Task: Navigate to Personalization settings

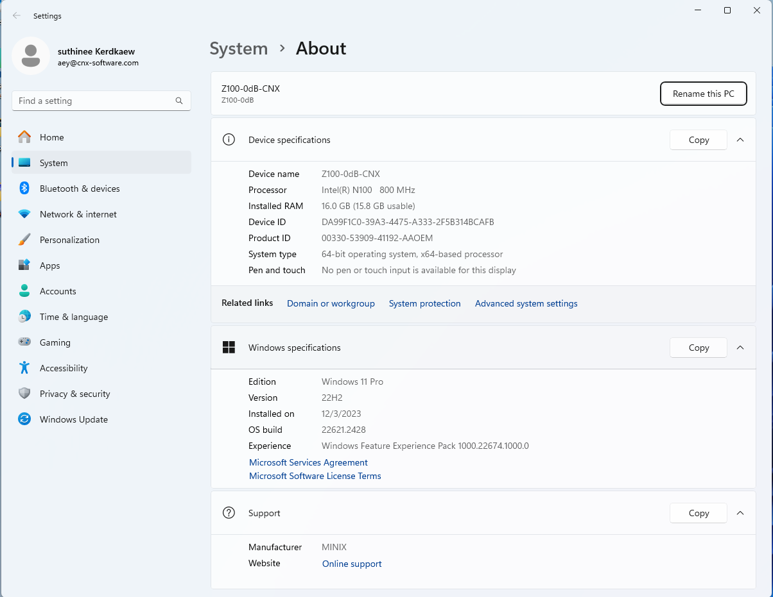Action: pyautogui.click(x=101, y=240)
